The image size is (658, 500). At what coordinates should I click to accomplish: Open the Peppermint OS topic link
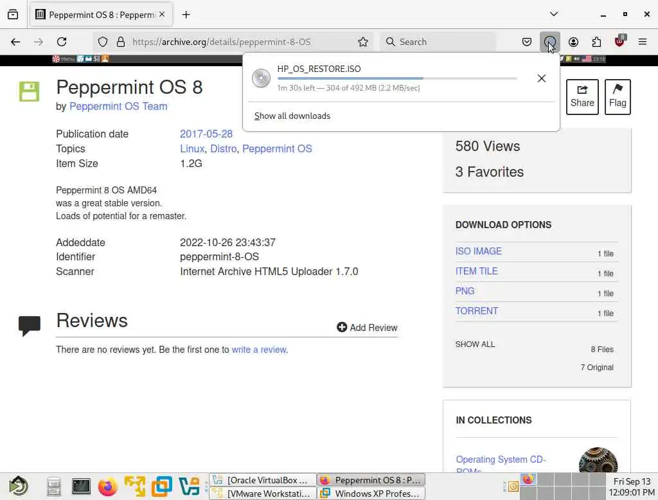tap(277, 148)
